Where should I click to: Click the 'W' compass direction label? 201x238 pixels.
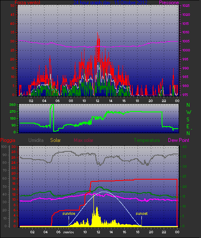(189, 112)
